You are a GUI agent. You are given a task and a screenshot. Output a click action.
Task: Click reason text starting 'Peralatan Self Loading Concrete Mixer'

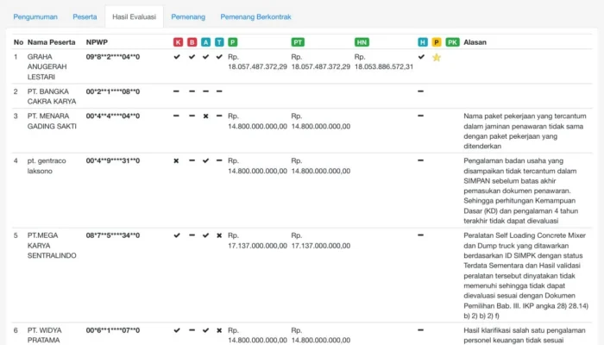pos(525,275)
